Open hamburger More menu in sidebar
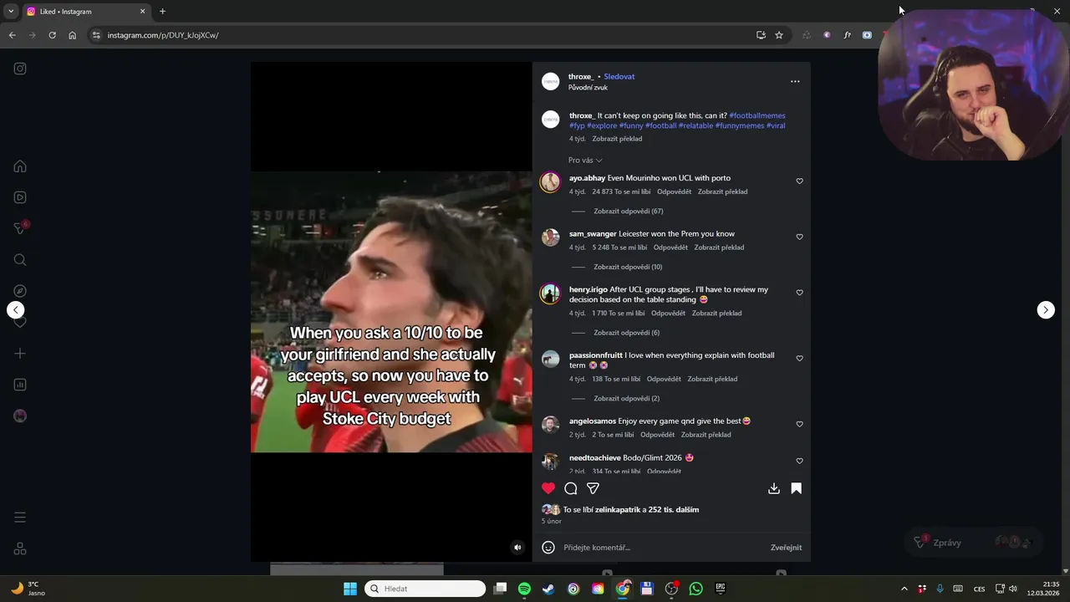Viewport: 1070px width, 602px height. tap(20, 518)
